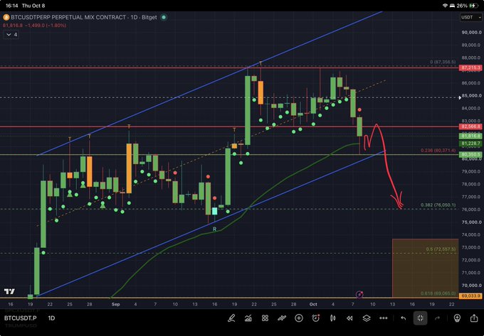This screenshot has width=484, height=336.
Task: Expand the collapsed indicators legend showing 4
Action: [x=11, y=35]
